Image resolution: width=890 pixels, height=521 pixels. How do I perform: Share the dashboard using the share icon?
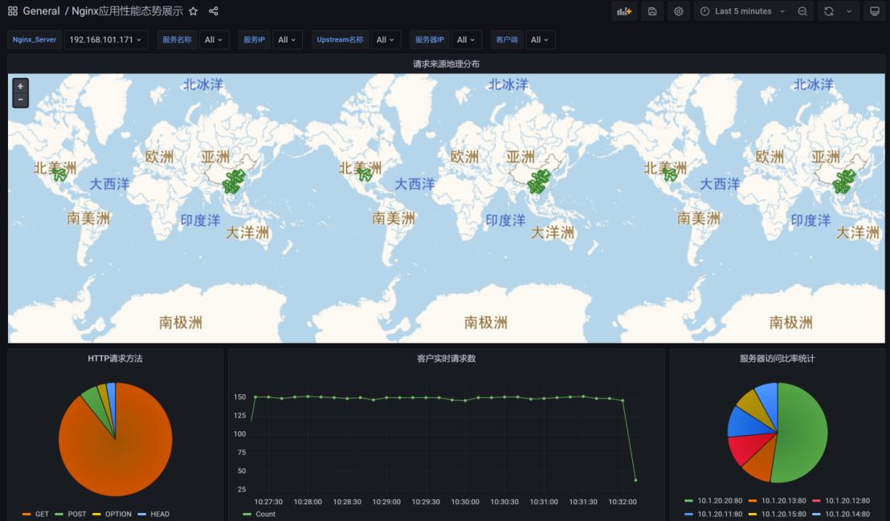click(214, 11)
